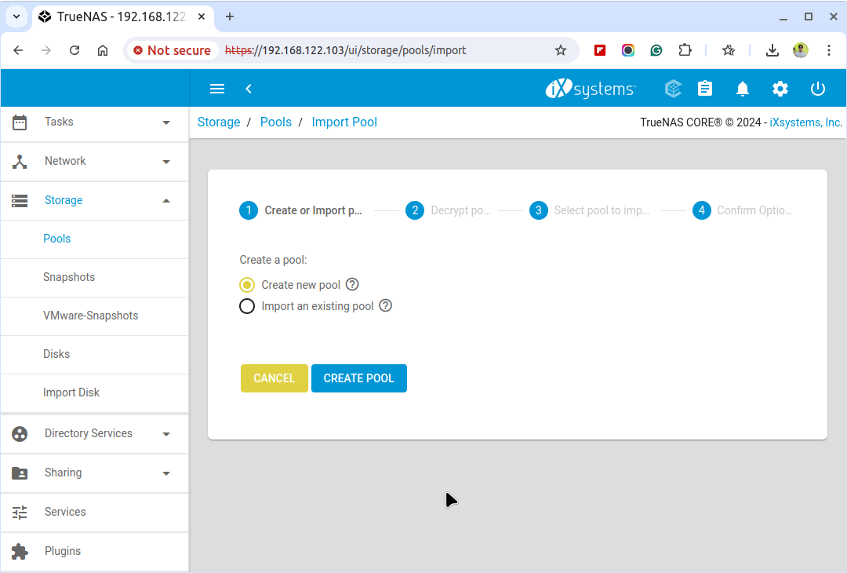Go to the browser home page
The image size is (847, 573).
[103, 50]
